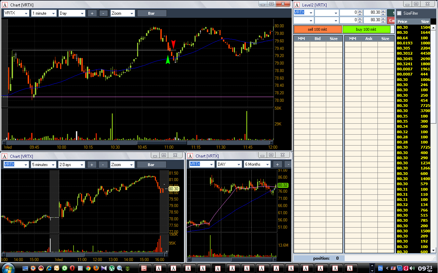Click the EN language indicator
Viewport: 438px width, 273px height.
pyautogui.click(x=381, y=268)
